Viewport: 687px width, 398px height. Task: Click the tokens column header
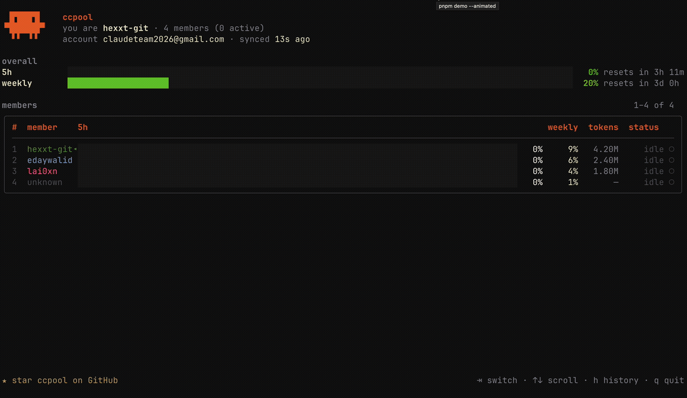coord(603,127)
